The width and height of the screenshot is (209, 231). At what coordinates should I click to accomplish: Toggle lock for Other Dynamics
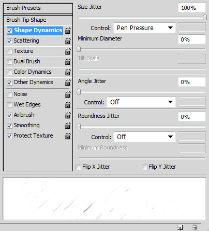click(68, 83)
